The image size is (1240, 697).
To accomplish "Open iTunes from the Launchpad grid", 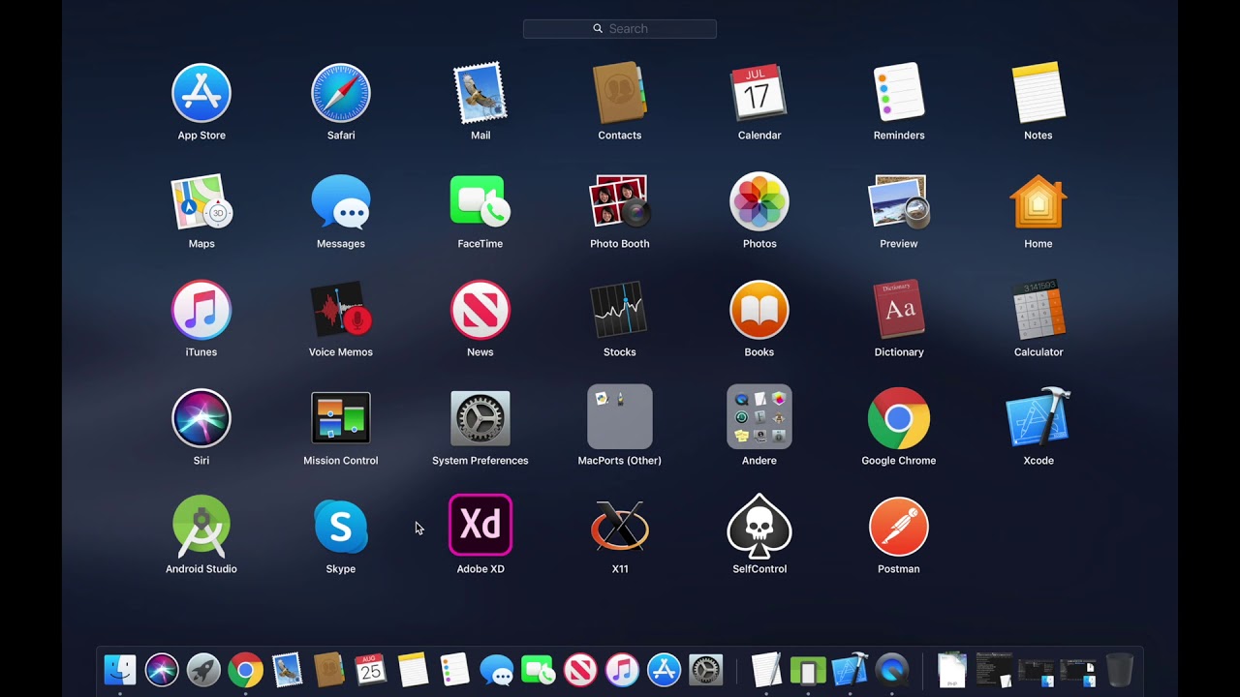I will [x=201, y=310].
